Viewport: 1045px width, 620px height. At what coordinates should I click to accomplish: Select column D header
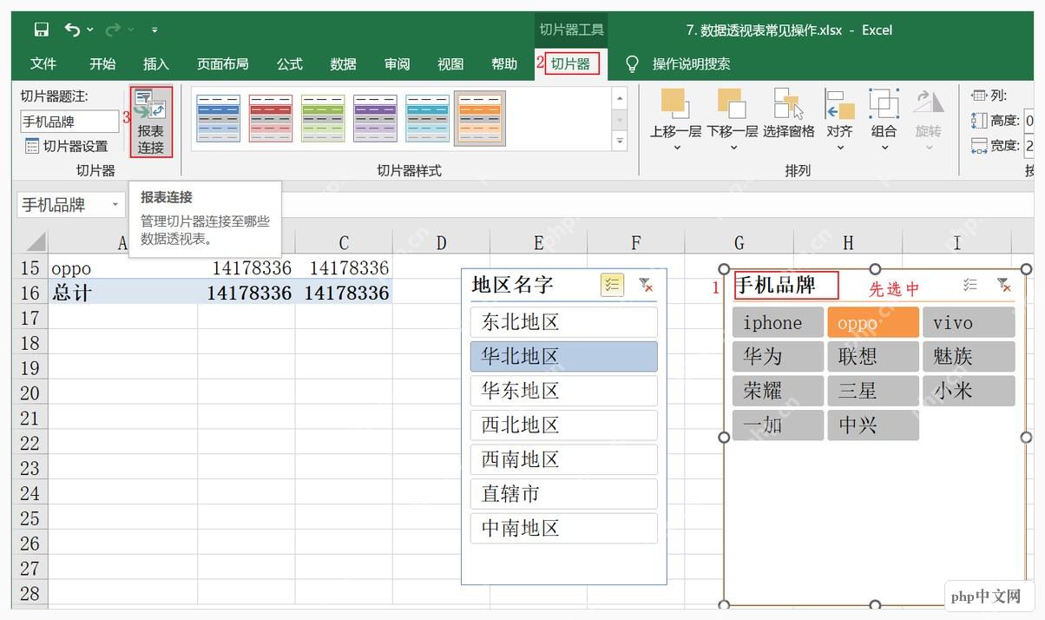pyautogui.click(x=441, y=243)
